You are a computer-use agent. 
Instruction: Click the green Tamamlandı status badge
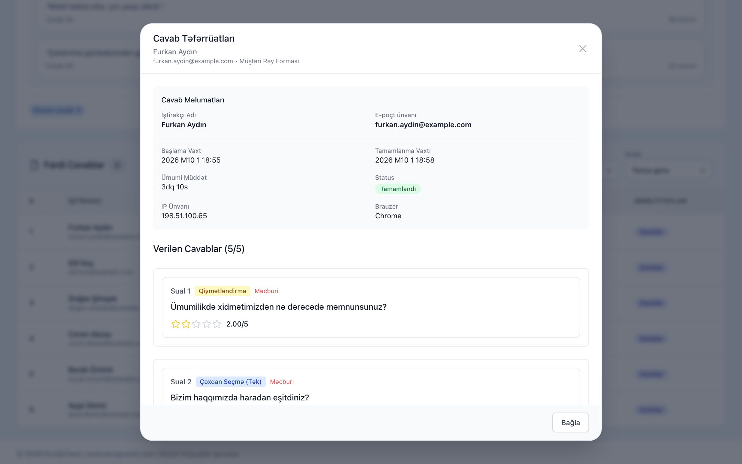pos(398,189)
